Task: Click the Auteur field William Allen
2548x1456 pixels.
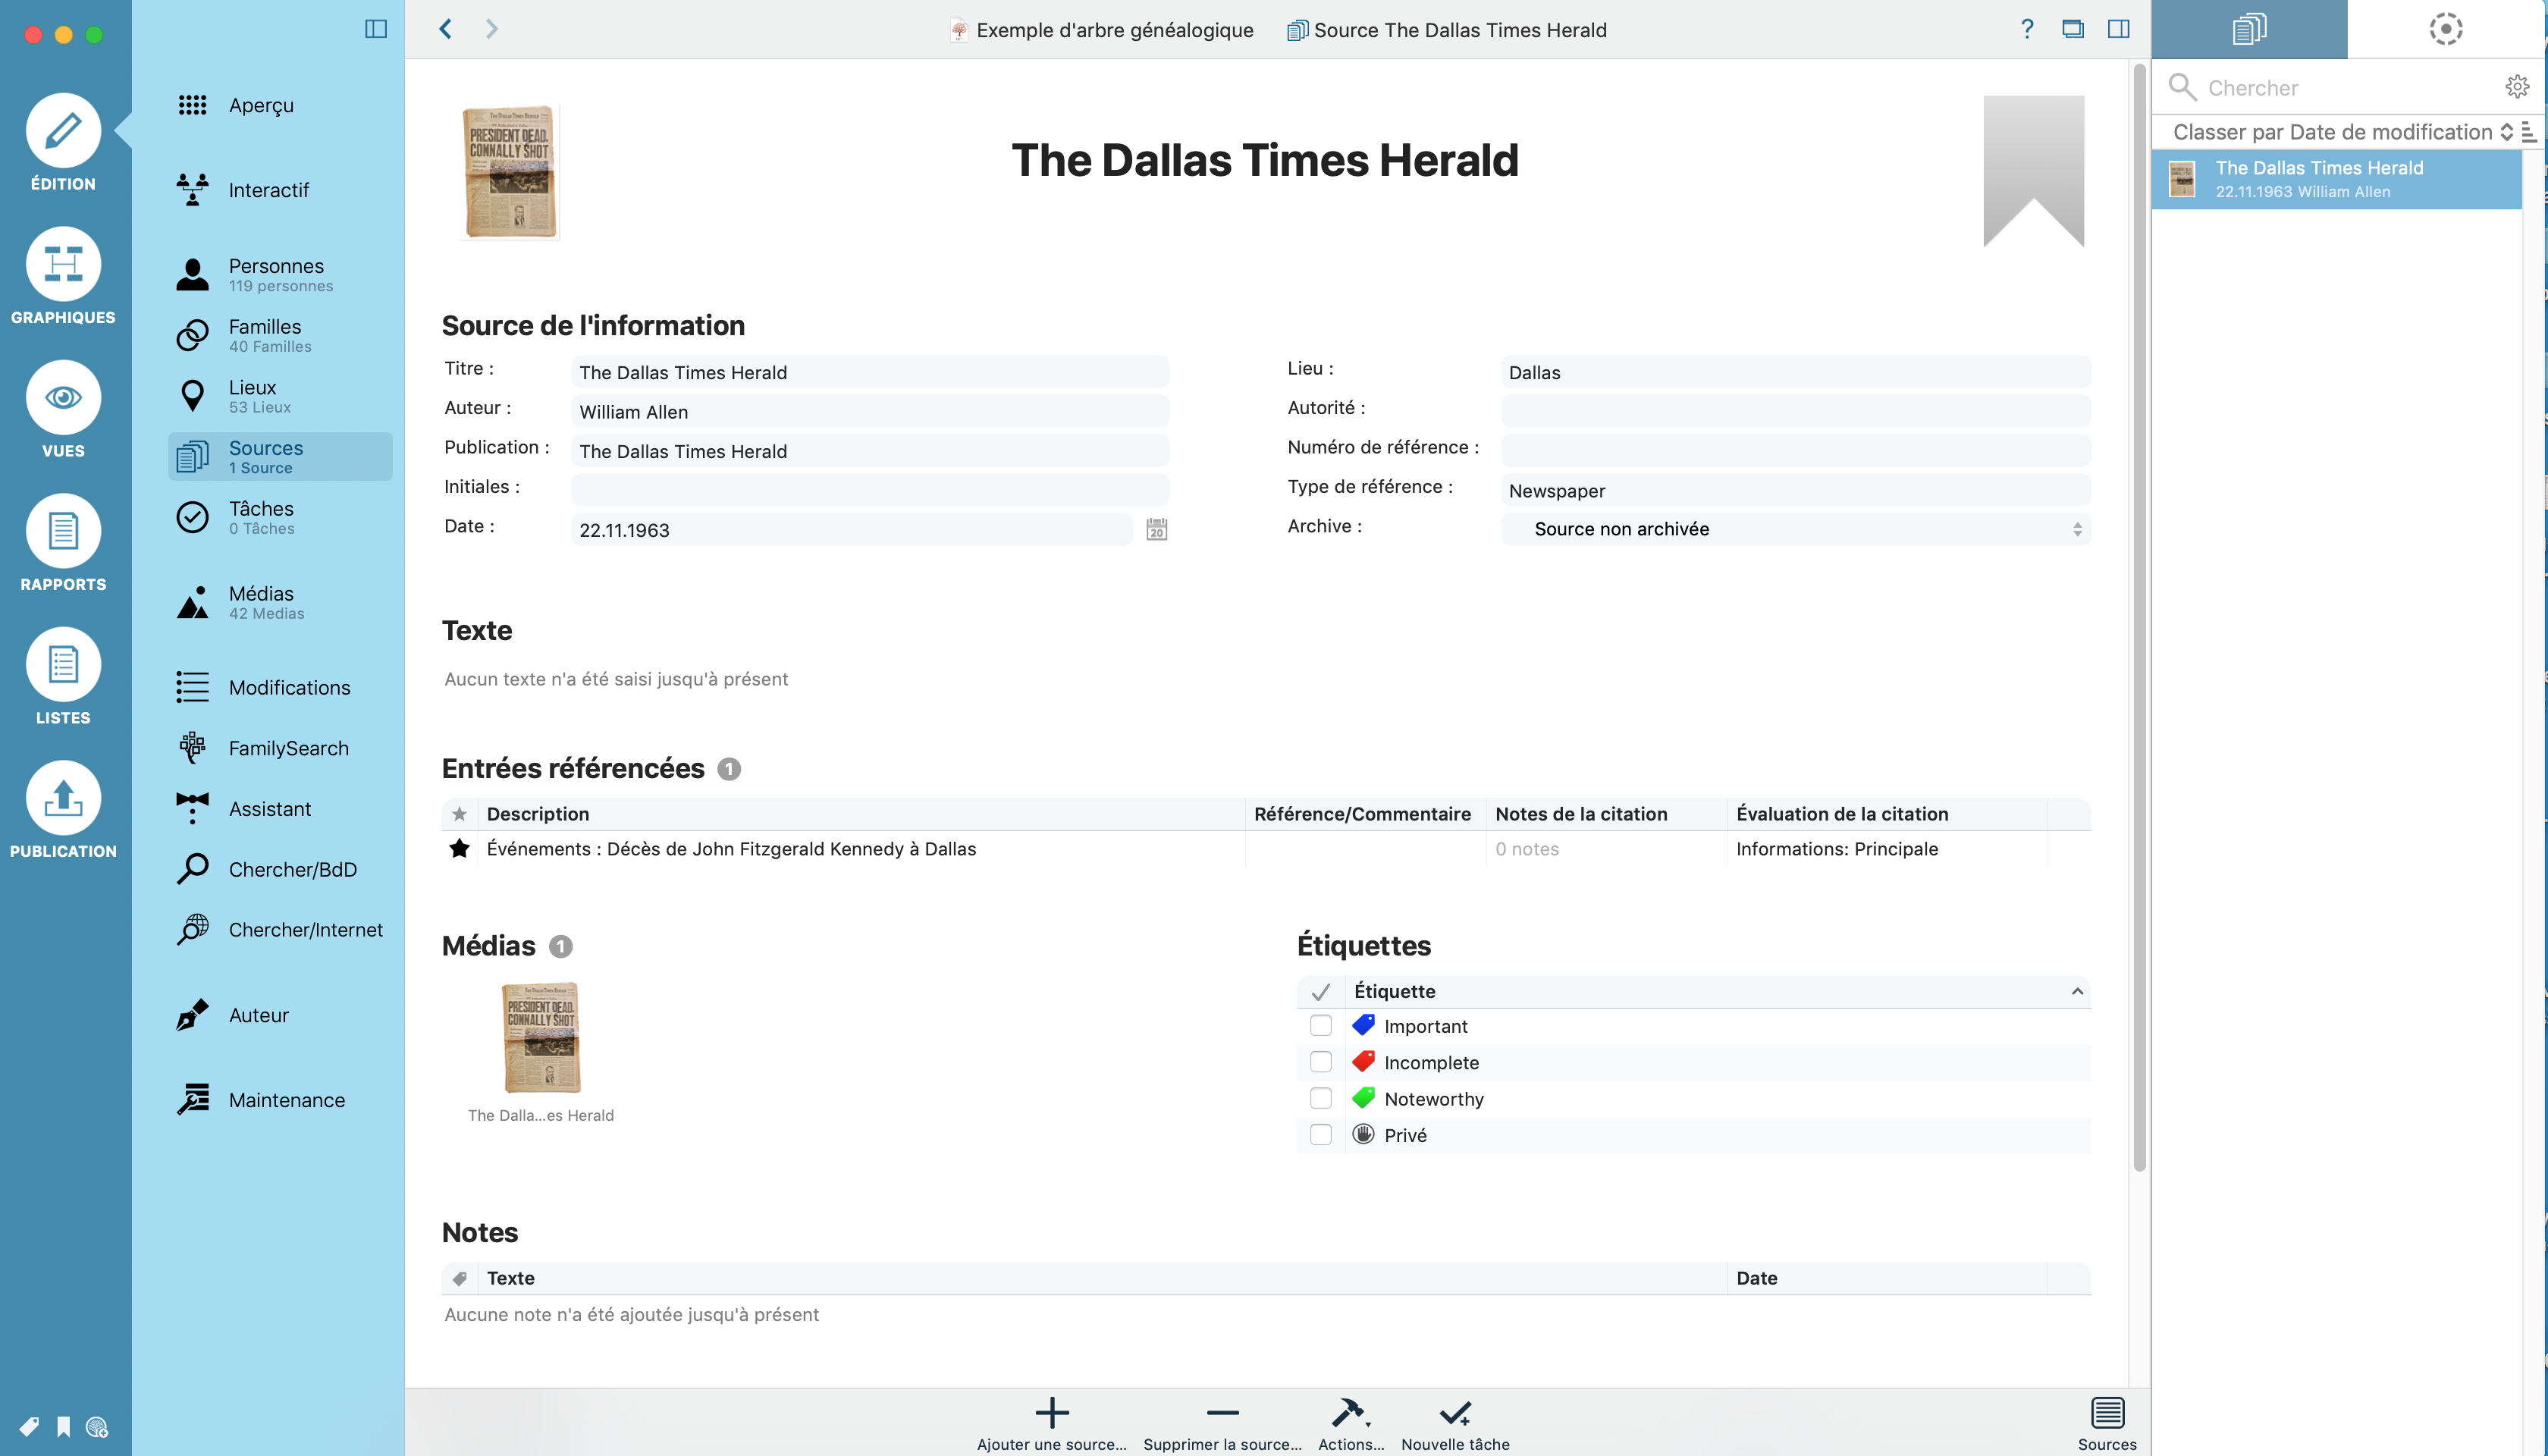Action: click(x=869, y=411)
